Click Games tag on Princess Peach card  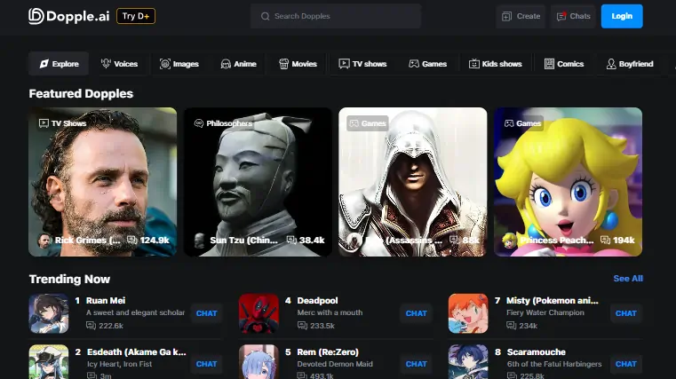[523, 123]
